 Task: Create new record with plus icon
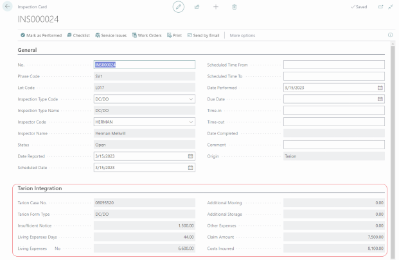(x=216, y=7)
